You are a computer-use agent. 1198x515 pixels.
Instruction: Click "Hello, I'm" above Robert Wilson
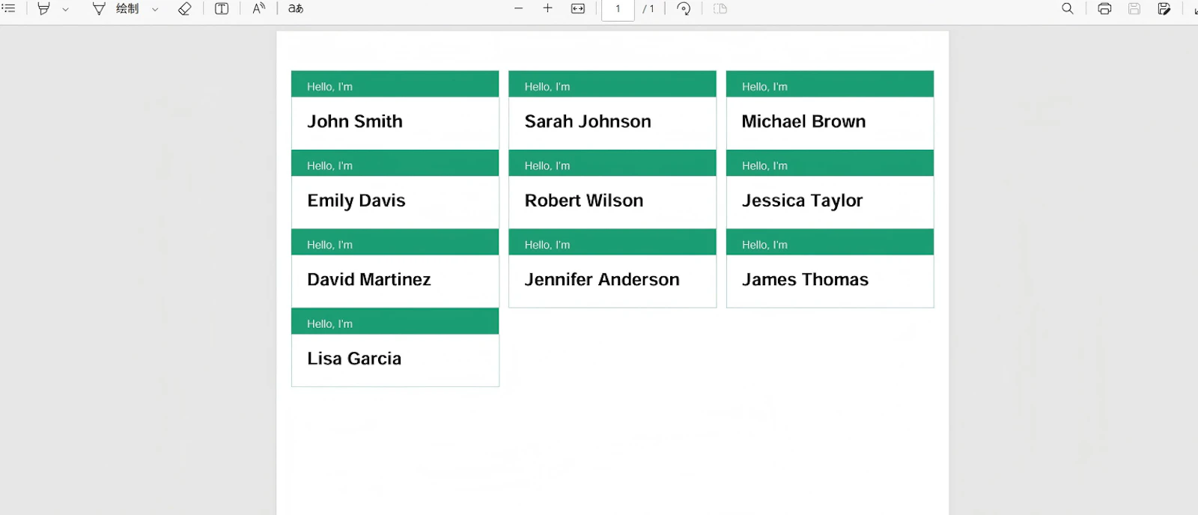coord(547,166)
